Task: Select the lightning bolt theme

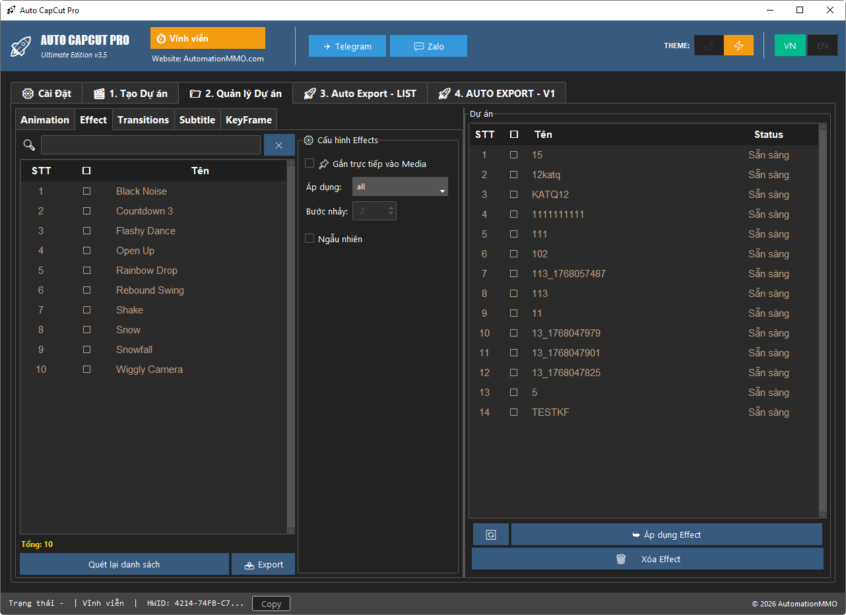Action: (738, 46)
